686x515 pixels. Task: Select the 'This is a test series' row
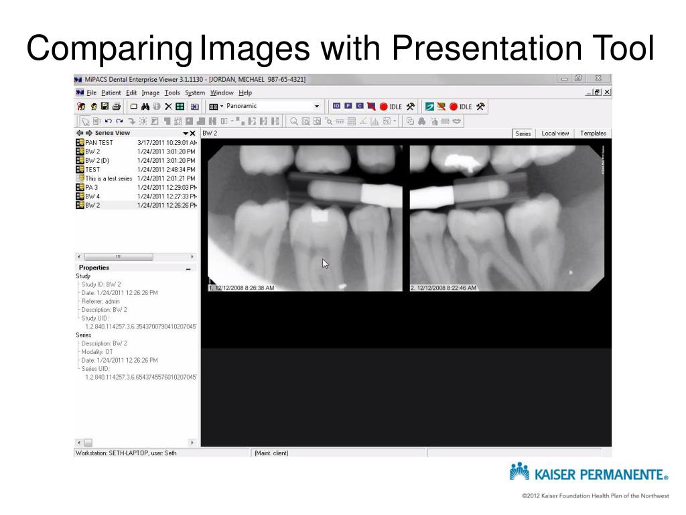tap(137, 178)
